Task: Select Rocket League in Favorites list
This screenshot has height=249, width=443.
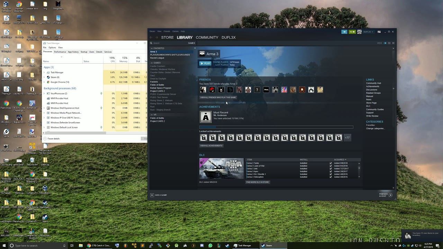Action: (157, 58)
